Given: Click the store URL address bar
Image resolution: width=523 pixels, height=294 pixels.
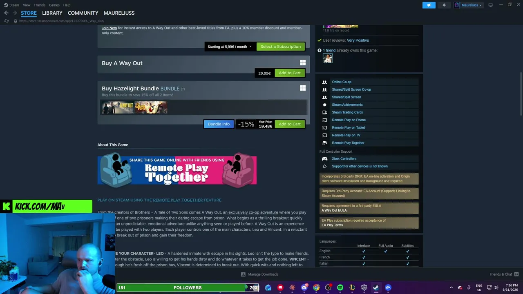Looking at the screenshot, I should click(x=61, y=21).
